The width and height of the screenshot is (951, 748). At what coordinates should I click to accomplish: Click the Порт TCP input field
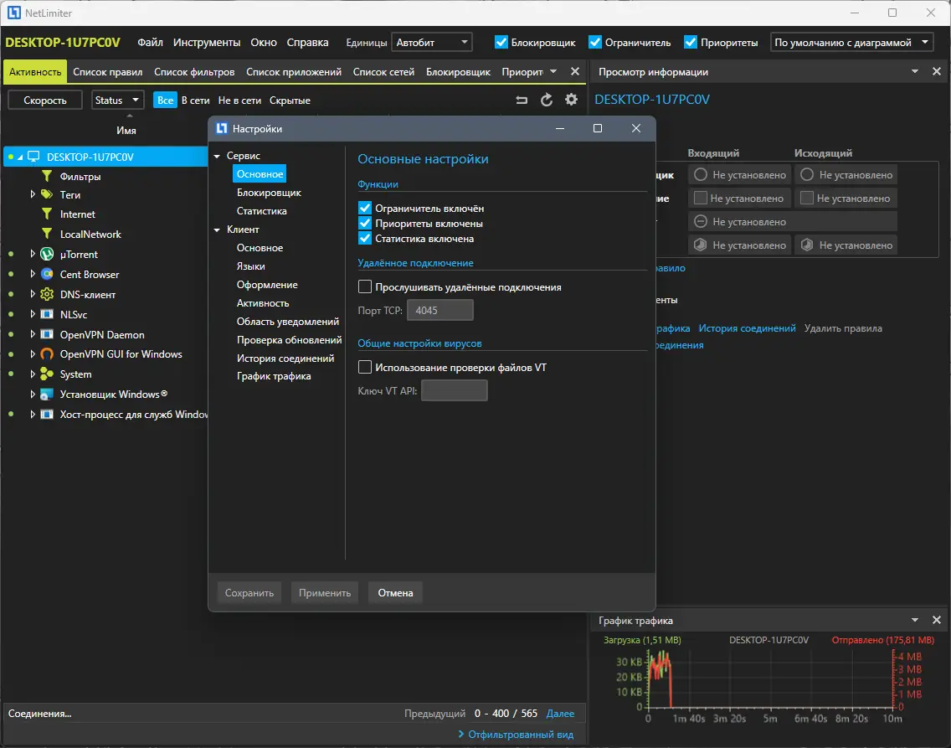(x=440, y=311)
